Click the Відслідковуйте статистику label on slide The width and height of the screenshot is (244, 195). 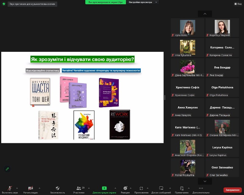[43, 70]
